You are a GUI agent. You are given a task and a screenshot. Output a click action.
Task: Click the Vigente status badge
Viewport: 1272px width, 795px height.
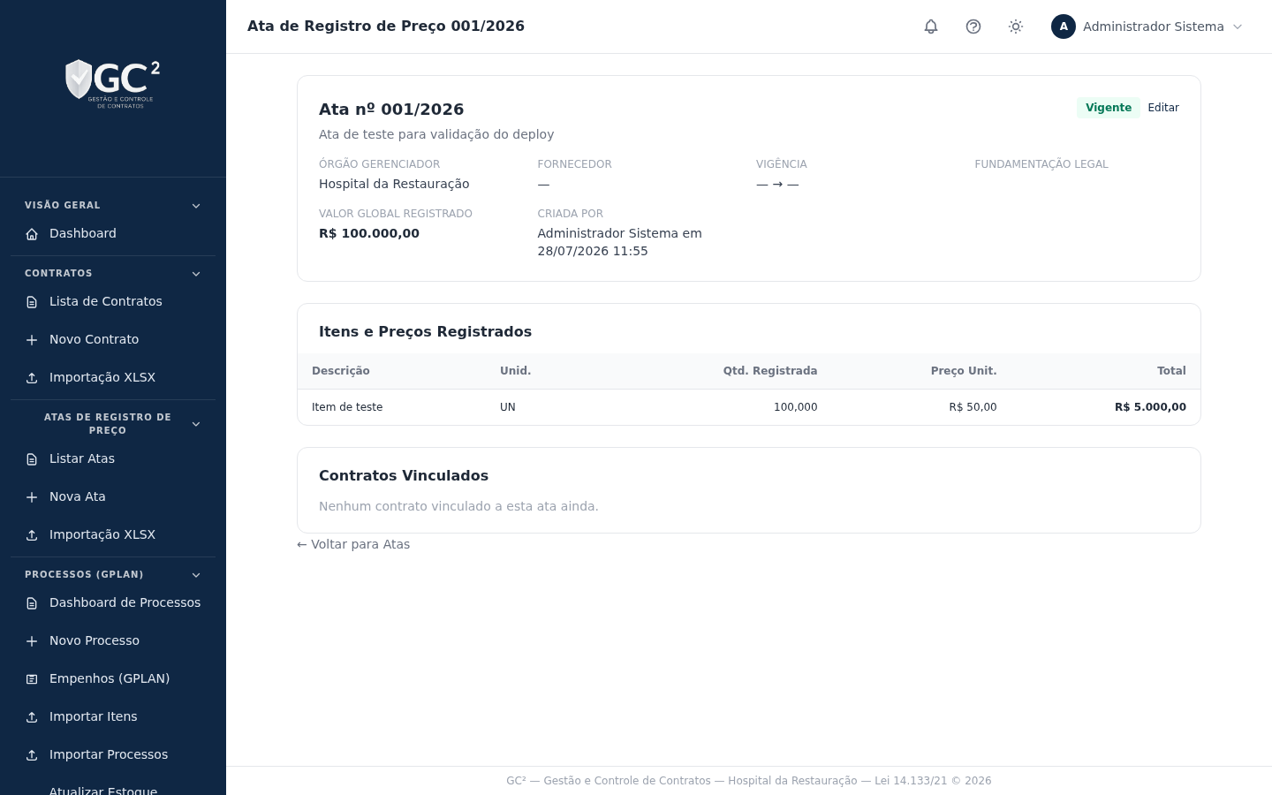click(1109, 108)
